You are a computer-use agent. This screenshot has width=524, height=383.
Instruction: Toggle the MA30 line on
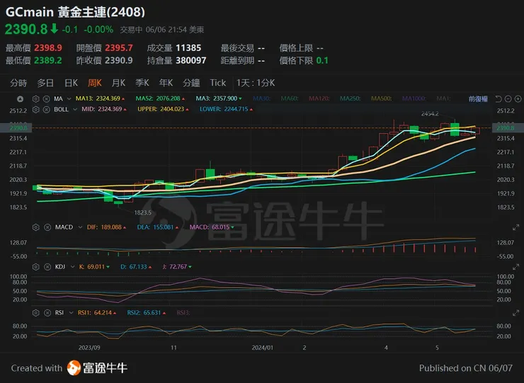pyautogui.click(x=262, y=98)
